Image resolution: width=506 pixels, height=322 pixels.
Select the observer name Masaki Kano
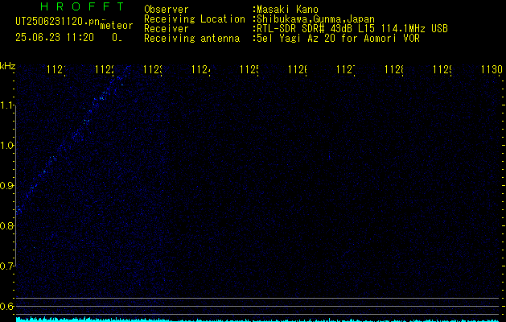[x=287, y=10]
